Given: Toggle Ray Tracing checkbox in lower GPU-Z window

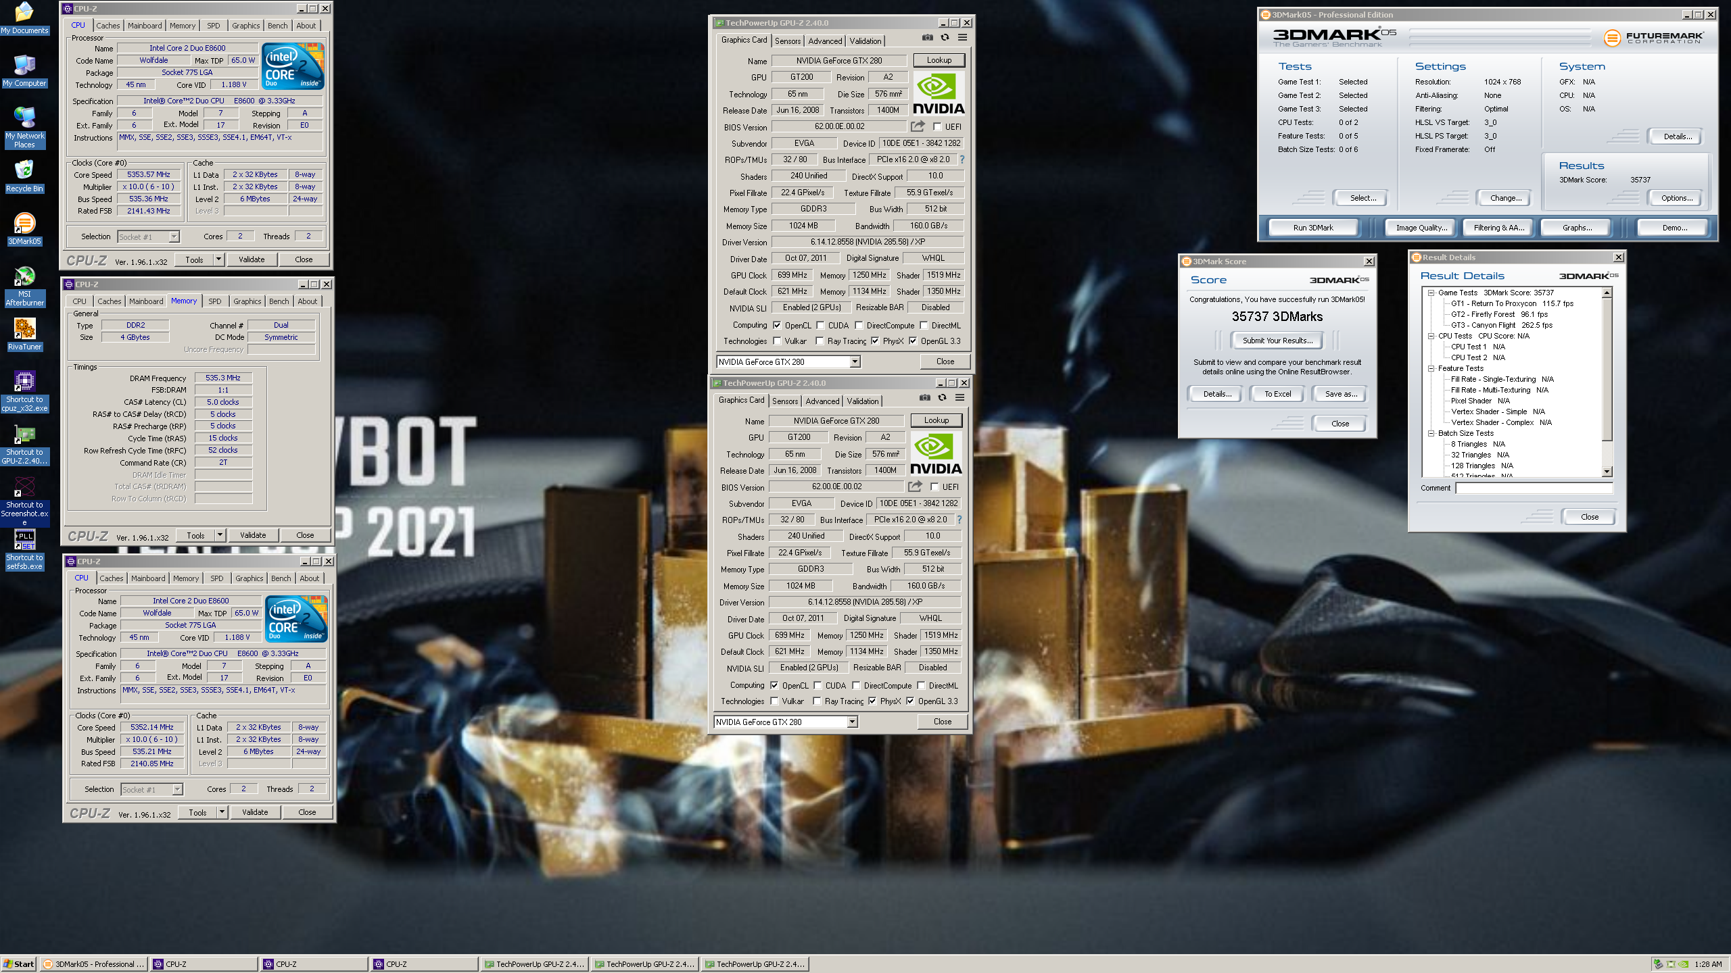Looking at the screenshot, I should (x=817, y=701).
